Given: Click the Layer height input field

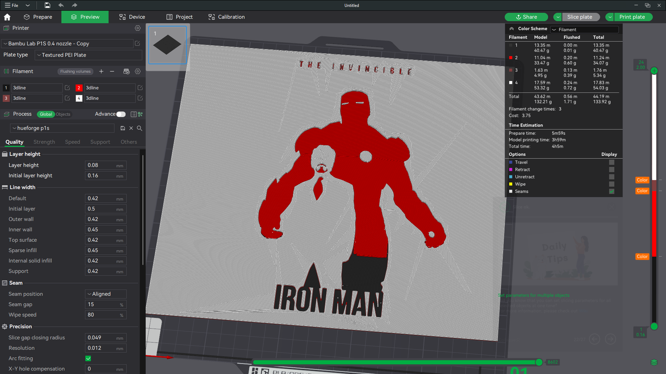Looking at the screenshot, I should tap(106, 165).
